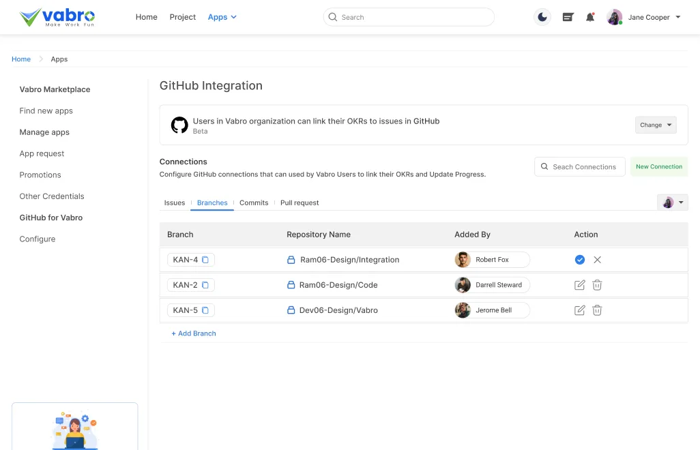Switch to the Commits tab

(254, 202)
